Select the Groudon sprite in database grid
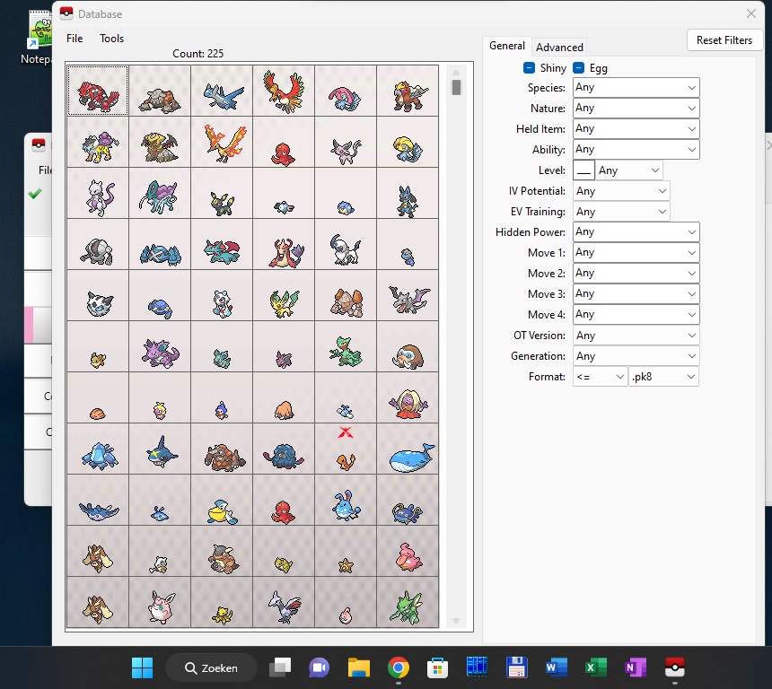Viewport: 772px width, 689px height. point(98,91)
